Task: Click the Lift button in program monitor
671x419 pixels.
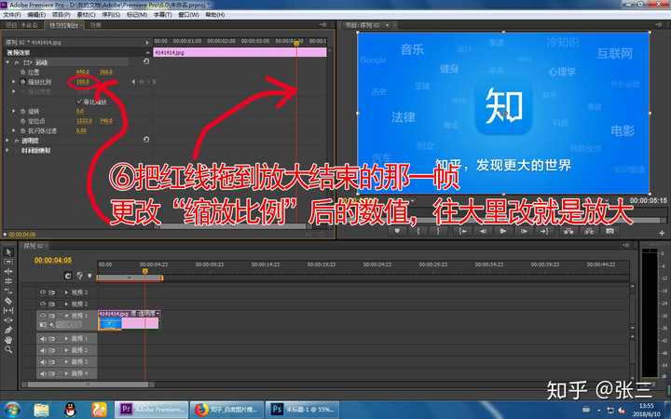Action: (x=568, y=231)
